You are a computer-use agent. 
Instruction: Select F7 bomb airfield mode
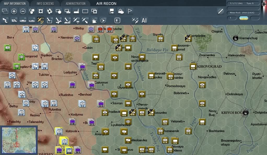(x=59, y=20)
